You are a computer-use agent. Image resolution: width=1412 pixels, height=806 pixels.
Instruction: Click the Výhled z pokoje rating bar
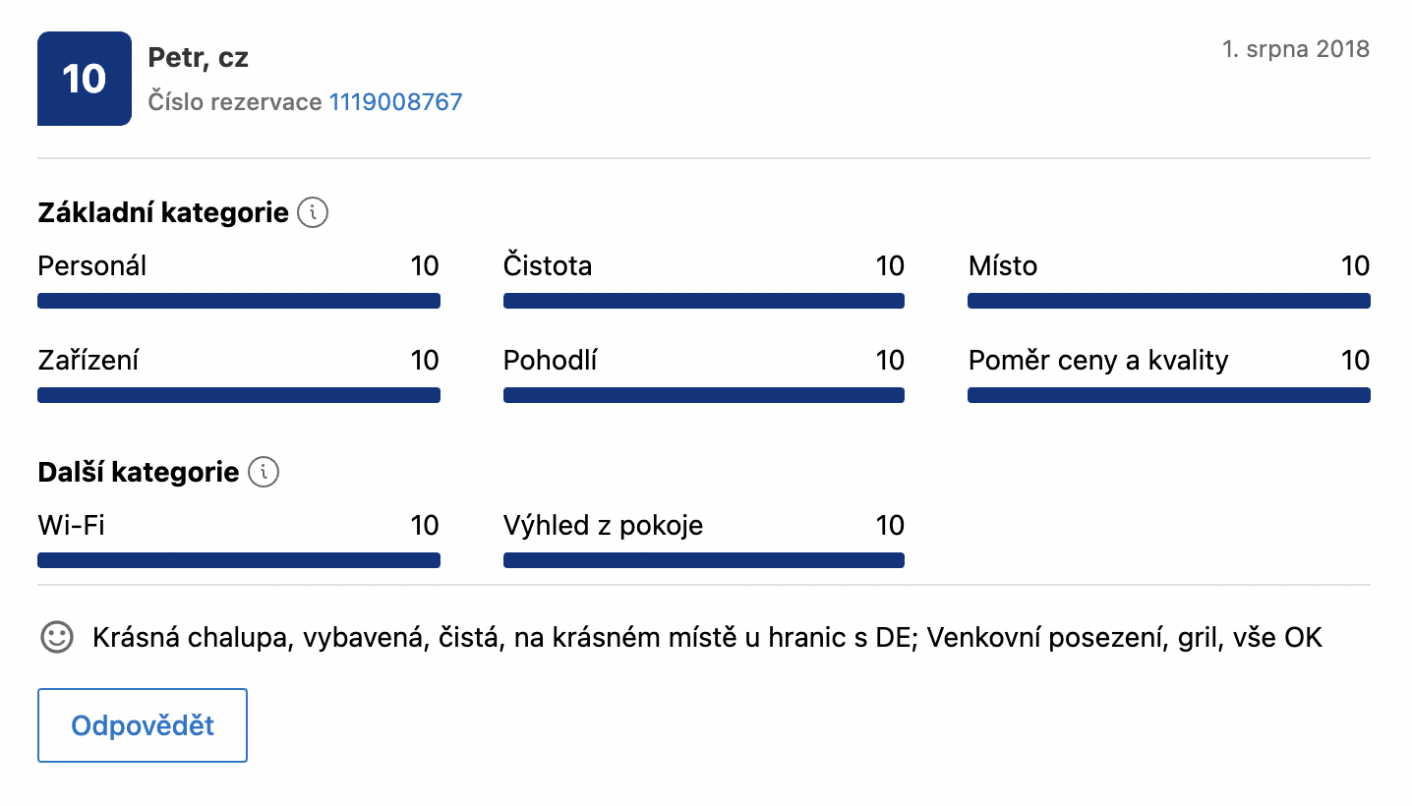pos(704,560)
